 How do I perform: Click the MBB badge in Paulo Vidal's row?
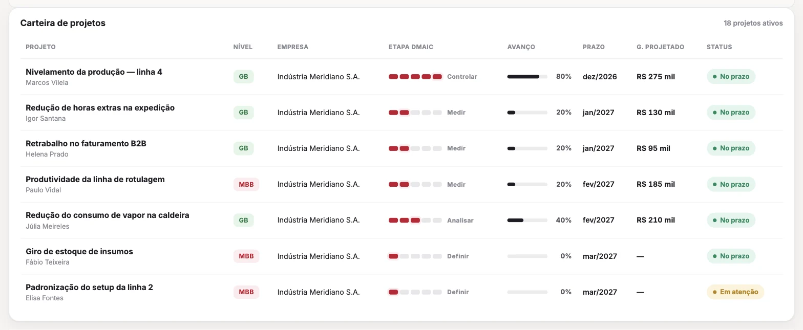pyautogui.click(x=246, y=184)
